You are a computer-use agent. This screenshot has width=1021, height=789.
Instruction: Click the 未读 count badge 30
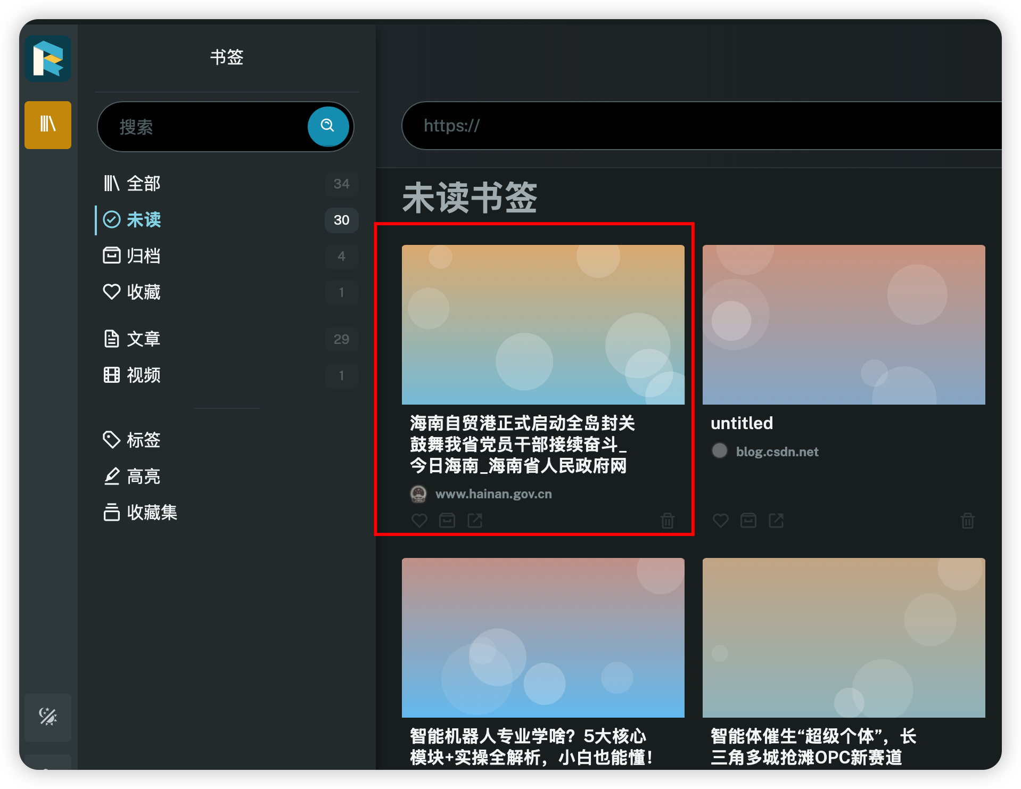click(x=342, y=220)
